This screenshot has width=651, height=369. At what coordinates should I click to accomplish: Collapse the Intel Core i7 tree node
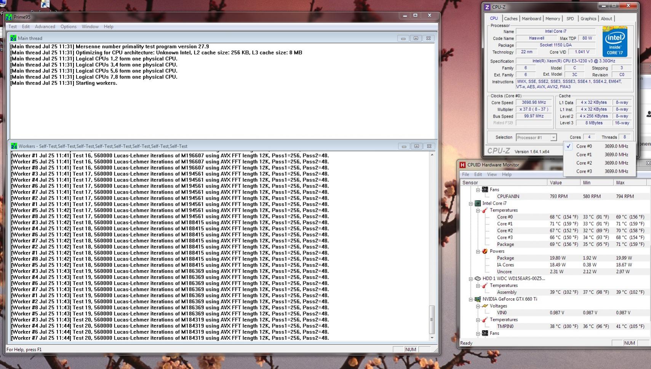(471, 204)
